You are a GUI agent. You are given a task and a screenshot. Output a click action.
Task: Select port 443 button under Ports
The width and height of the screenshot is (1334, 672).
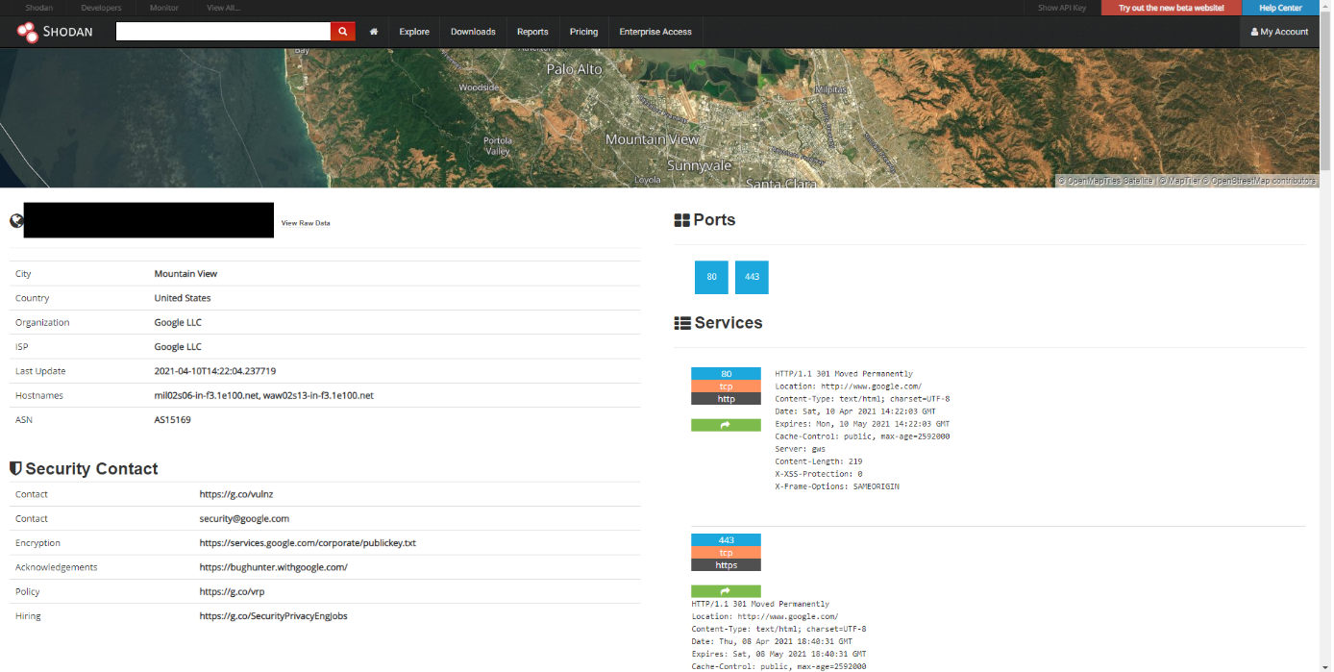752,277
